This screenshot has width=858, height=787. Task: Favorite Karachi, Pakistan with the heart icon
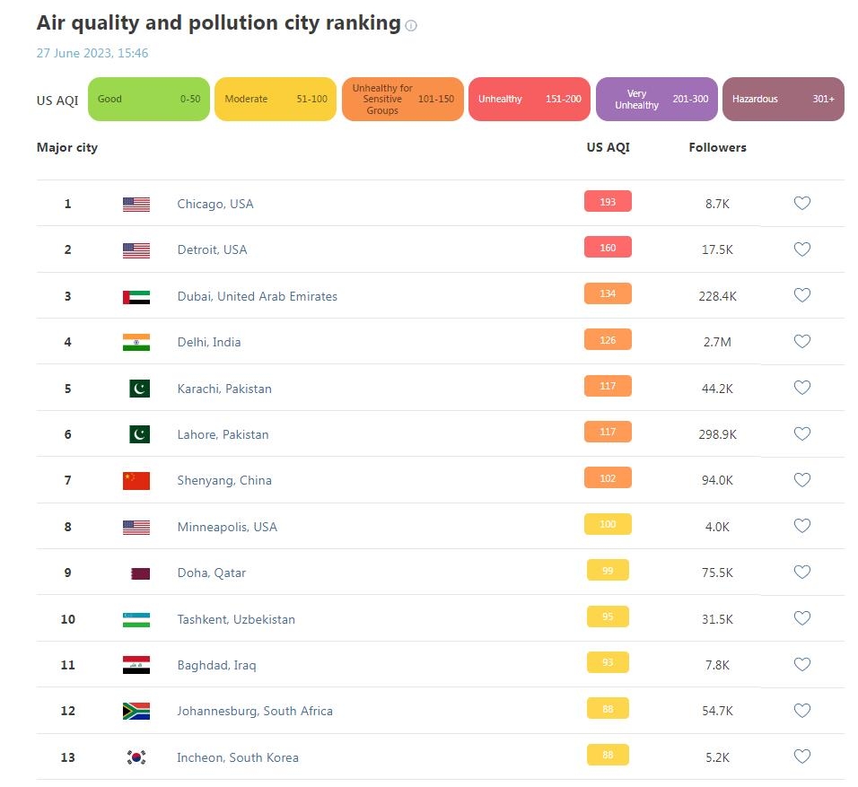click(x=801, y=388)
